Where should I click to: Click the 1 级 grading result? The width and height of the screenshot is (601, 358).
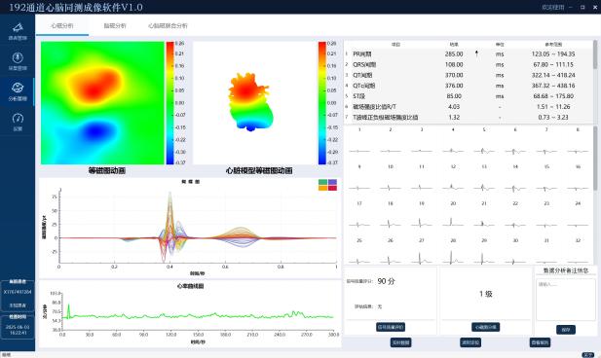(486, 294)
